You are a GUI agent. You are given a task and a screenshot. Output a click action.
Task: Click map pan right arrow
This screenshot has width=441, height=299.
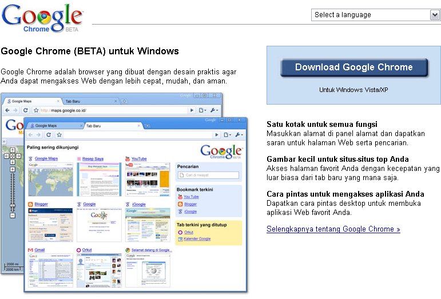tap(18, 156)
